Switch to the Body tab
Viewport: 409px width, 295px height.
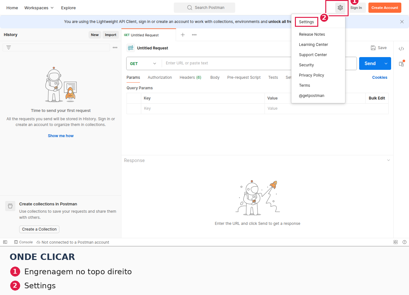215,77
